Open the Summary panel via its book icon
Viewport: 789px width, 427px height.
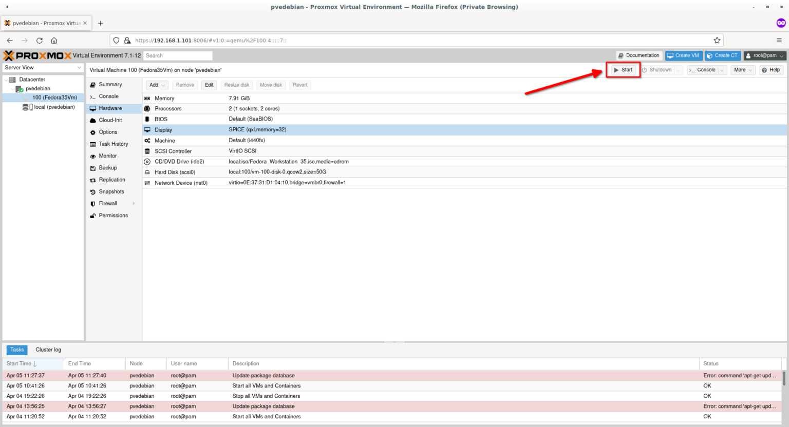[94, 84]
